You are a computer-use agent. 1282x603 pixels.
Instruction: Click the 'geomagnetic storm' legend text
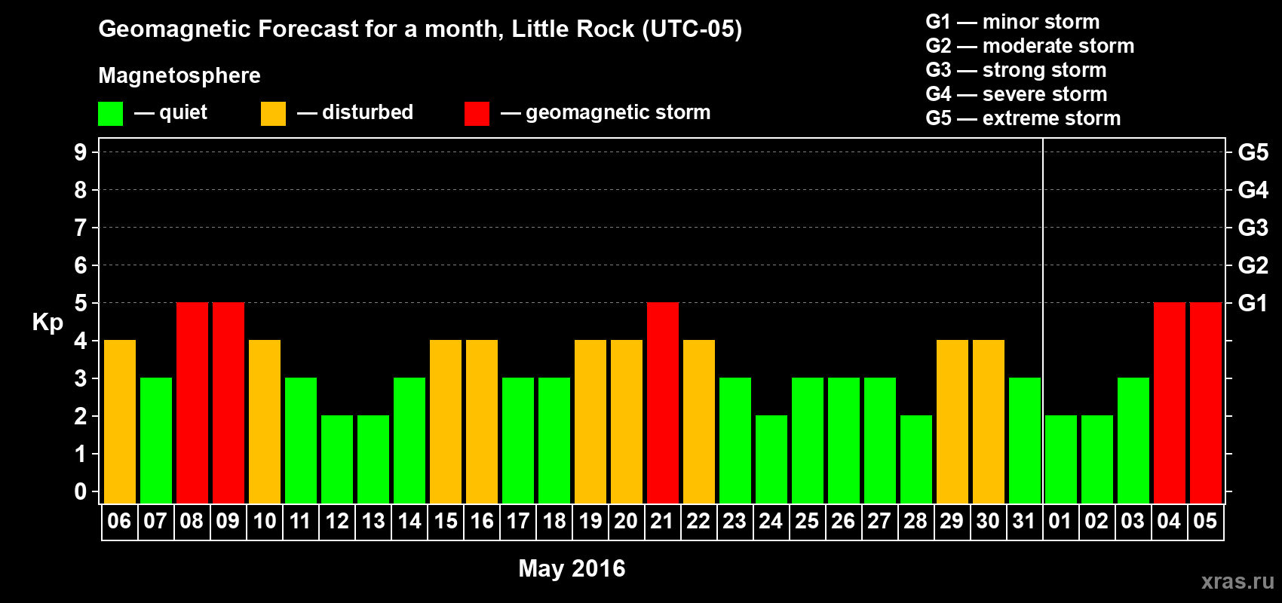[x=618, y=113]
